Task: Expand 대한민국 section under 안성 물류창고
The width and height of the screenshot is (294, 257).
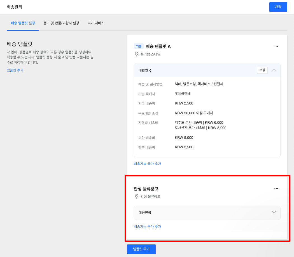Action: coord(274,213)
